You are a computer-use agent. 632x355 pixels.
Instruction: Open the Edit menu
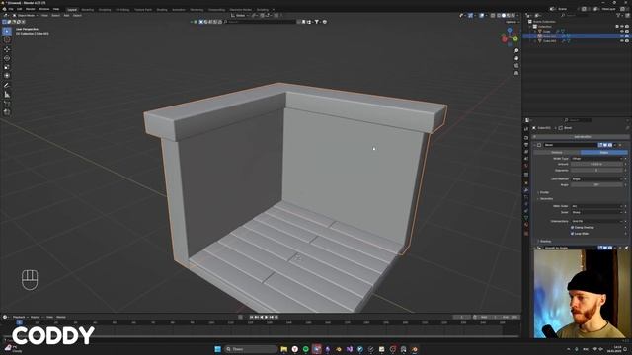coord(20,9)
